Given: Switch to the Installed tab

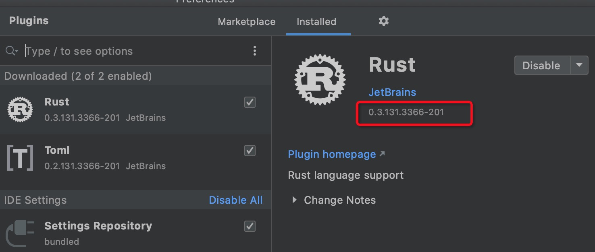Looking at the screenshot, I should pos(316,21).
